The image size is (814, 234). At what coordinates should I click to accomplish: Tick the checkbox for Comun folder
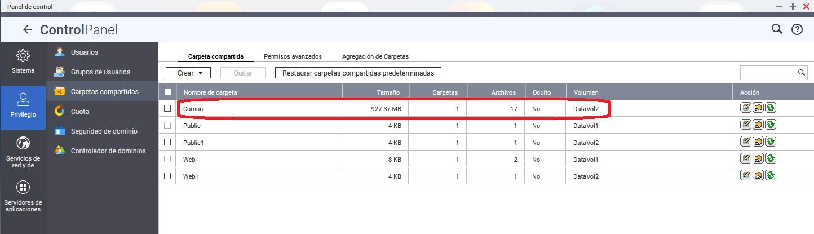pyautogui.click(x=167, y=108)
